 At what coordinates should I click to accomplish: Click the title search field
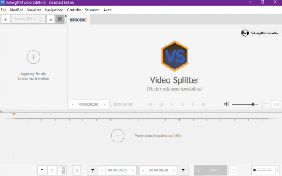[x=24, y=19]
